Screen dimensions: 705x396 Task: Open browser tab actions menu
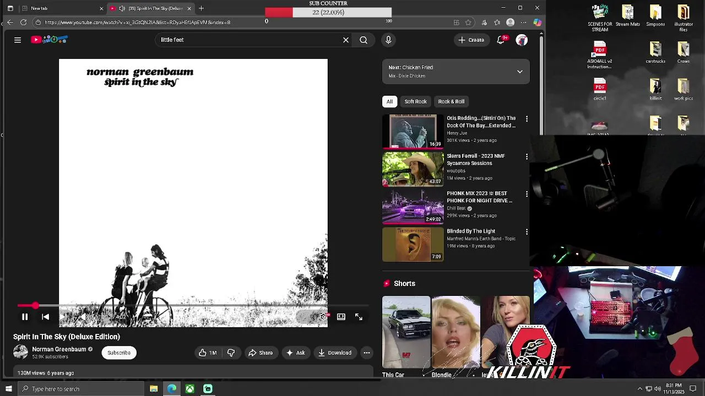click(10, 8)
